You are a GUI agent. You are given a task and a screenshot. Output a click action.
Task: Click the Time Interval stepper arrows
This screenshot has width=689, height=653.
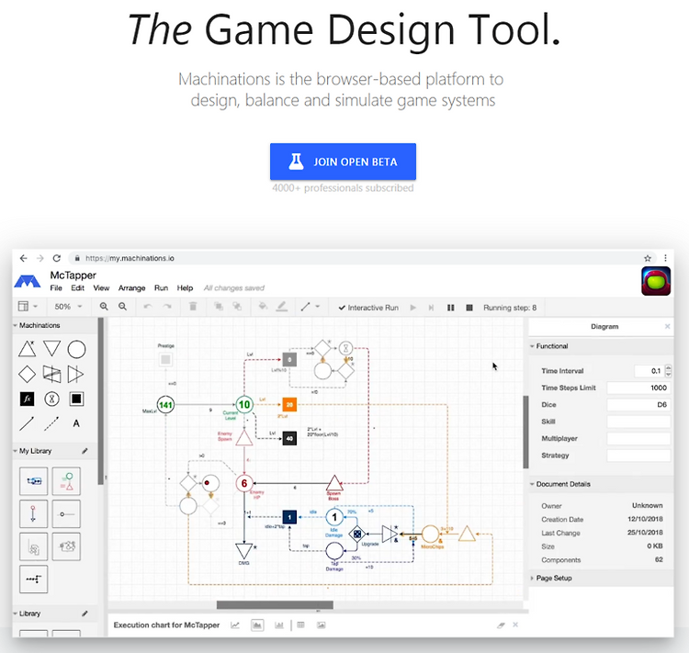(x=669, y=371)
